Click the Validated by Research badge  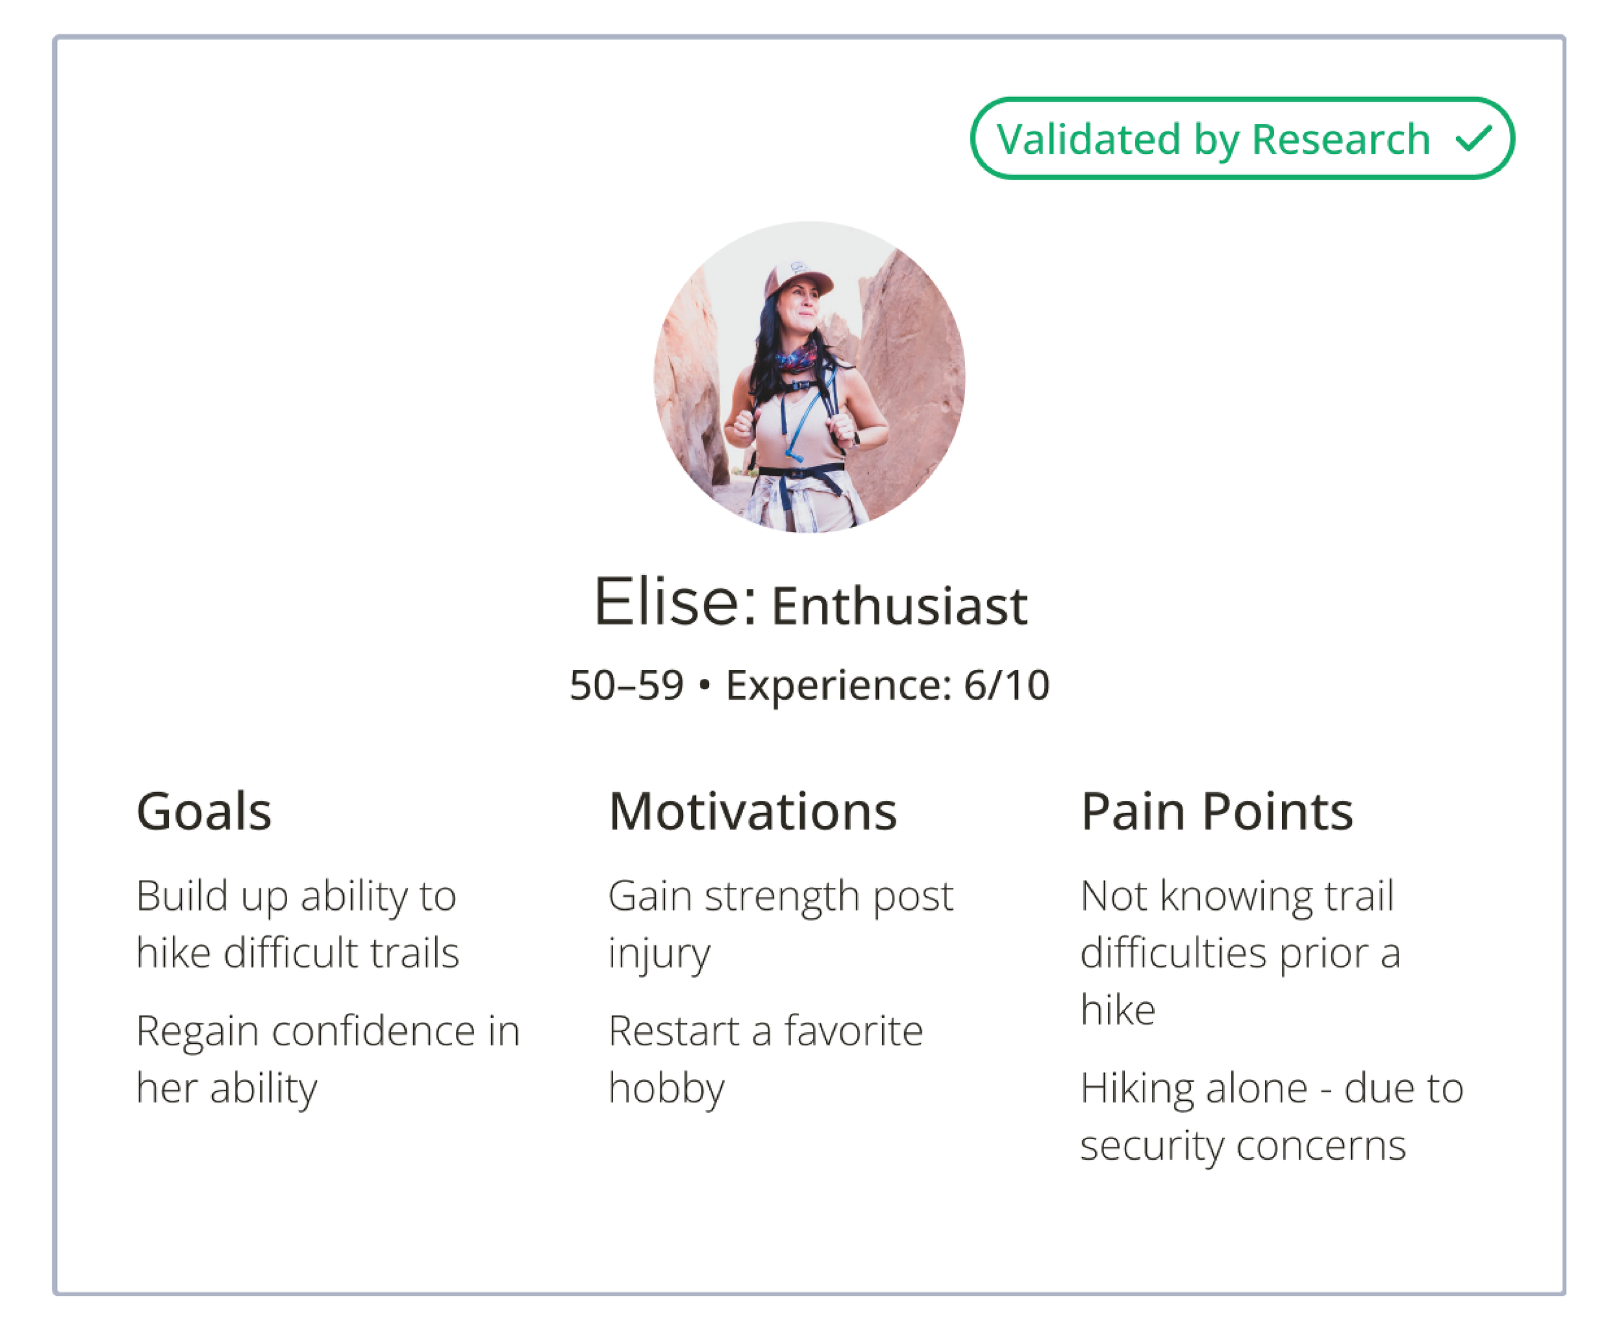(x=1243, y=138)
